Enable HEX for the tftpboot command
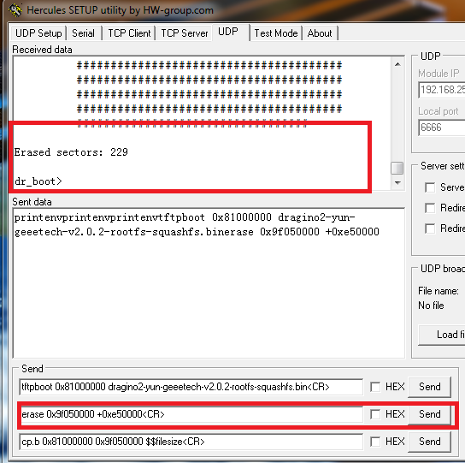This screenshot has height=463, width=465. tap(375, 387)
